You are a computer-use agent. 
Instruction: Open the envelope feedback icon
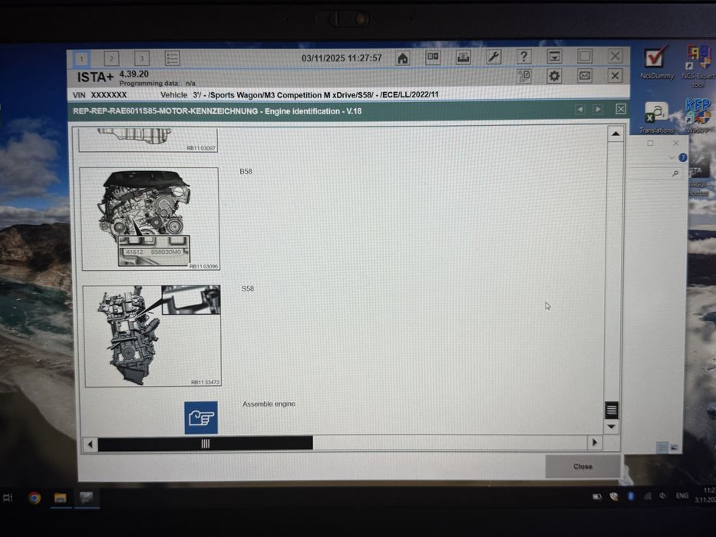(x=585, y=76)
